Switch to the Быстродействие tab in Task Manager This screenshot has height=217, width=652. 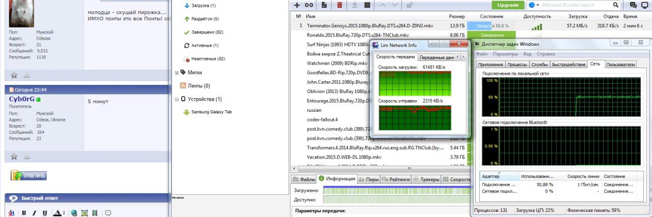(x=568, y=65)
